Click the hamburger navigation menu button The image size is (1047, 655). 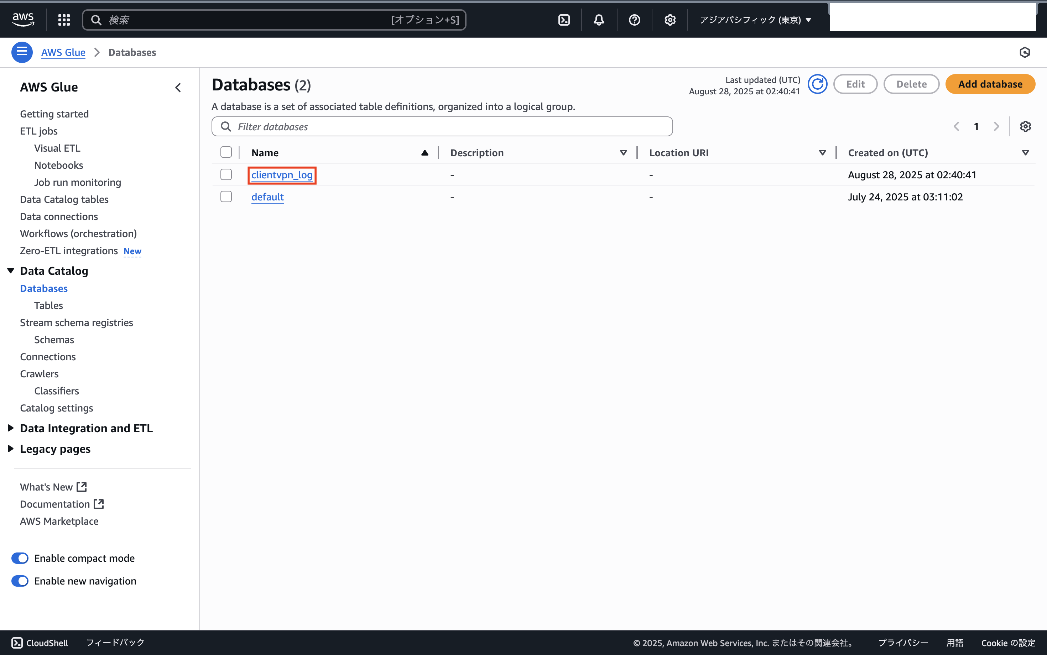(x=22, y=52)
